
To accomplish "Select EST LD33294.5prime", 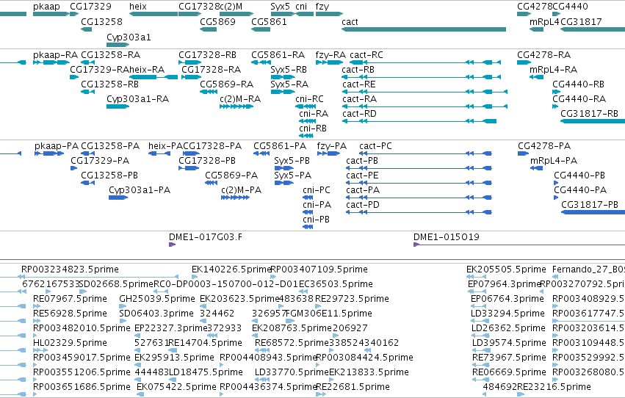I will [480, 321].
